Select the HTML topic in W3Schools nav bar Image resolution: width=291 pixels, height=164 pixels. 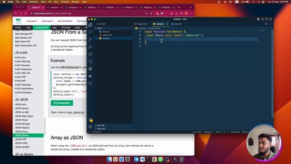[18, 28]
